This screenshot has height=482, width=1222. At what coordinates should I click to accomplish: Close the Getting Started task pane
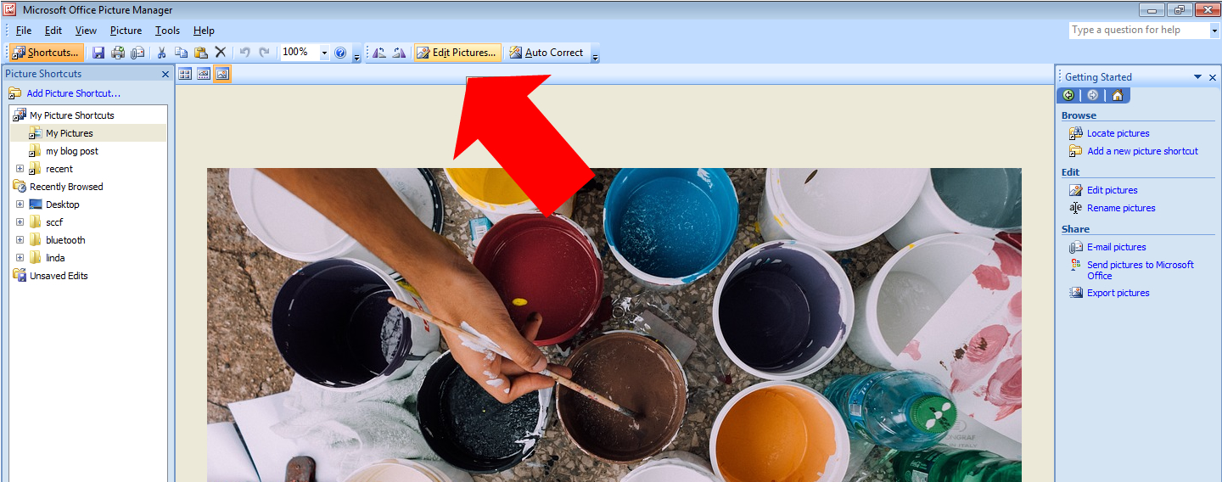click(1213, 77)
